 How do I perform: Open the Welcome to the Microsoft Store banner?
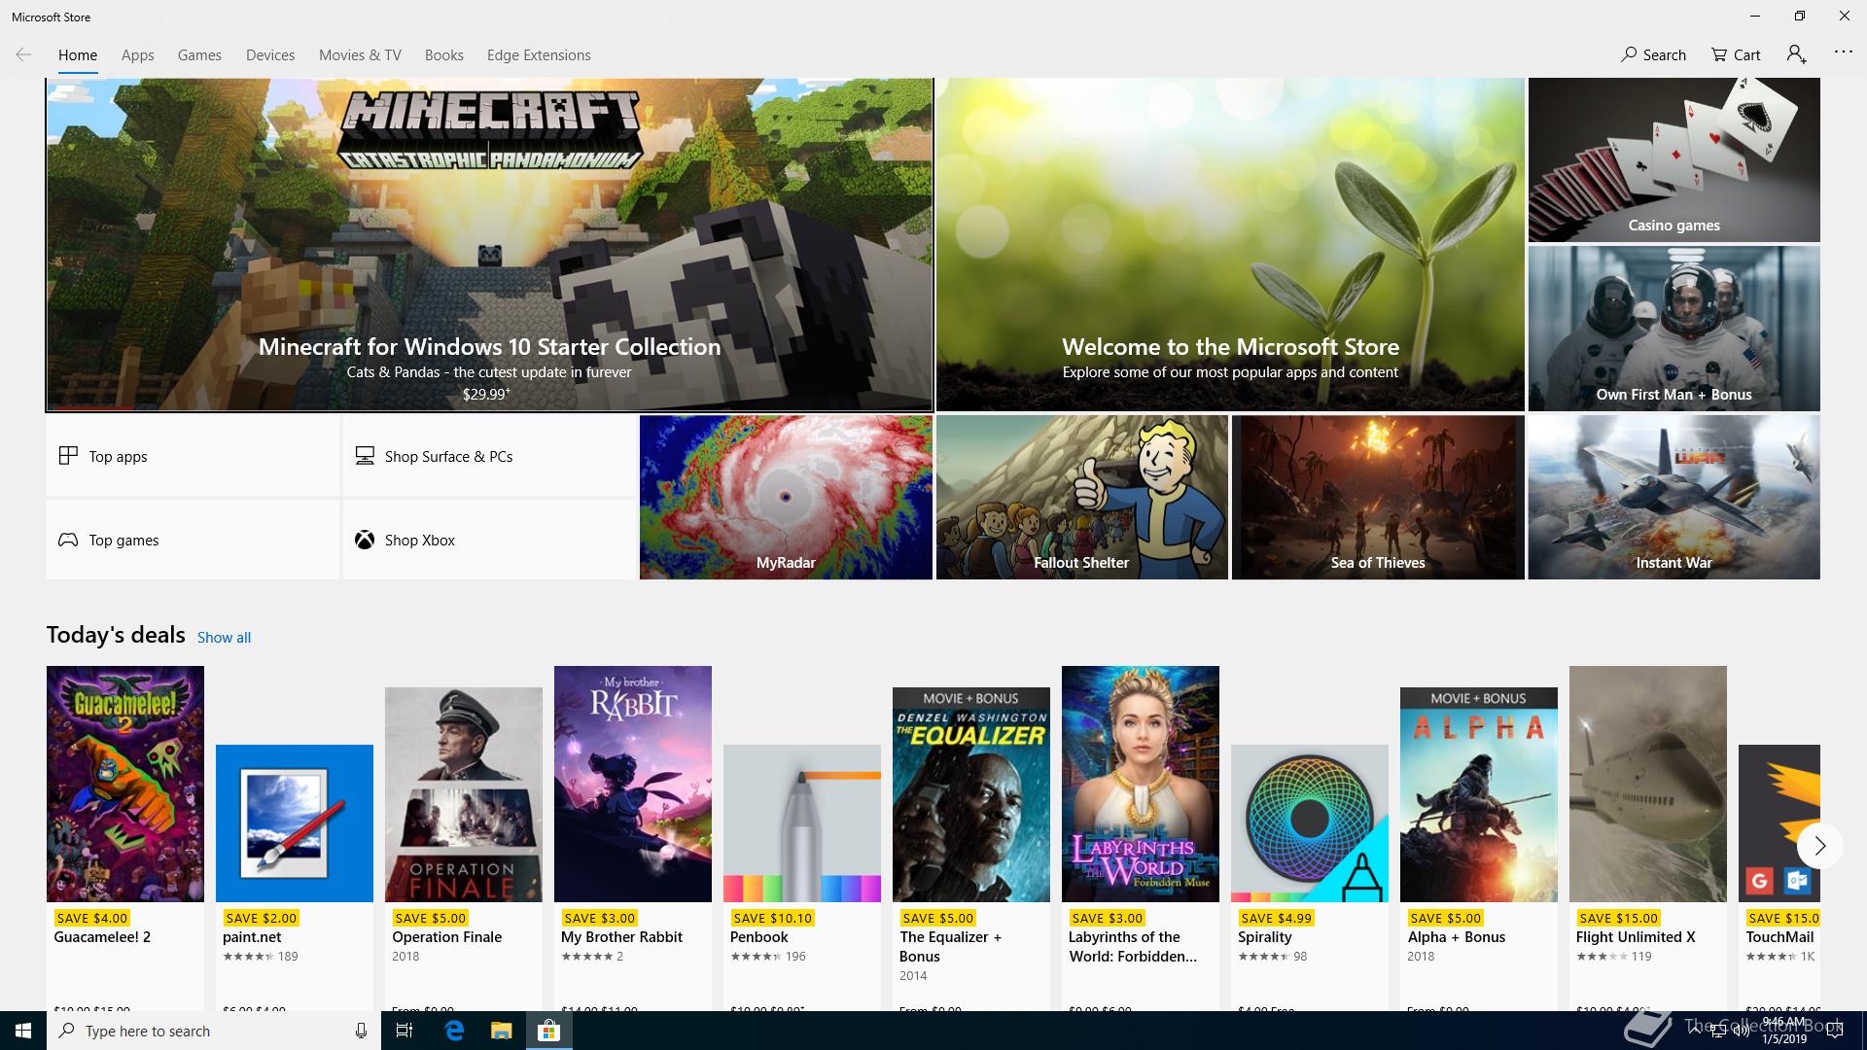[x=1230, y=245]
